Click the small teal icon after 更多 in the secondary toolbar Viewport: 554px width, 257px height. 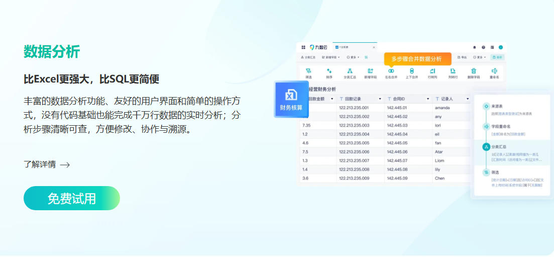click(366, 57)
